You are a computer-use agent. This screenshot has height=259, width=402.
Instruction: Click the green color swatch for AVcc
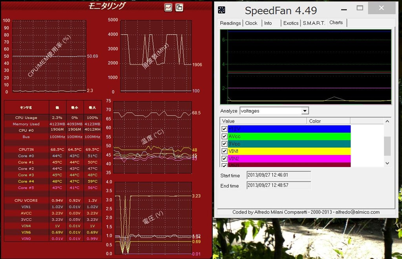pyautogui.click(x=289, y=136)
